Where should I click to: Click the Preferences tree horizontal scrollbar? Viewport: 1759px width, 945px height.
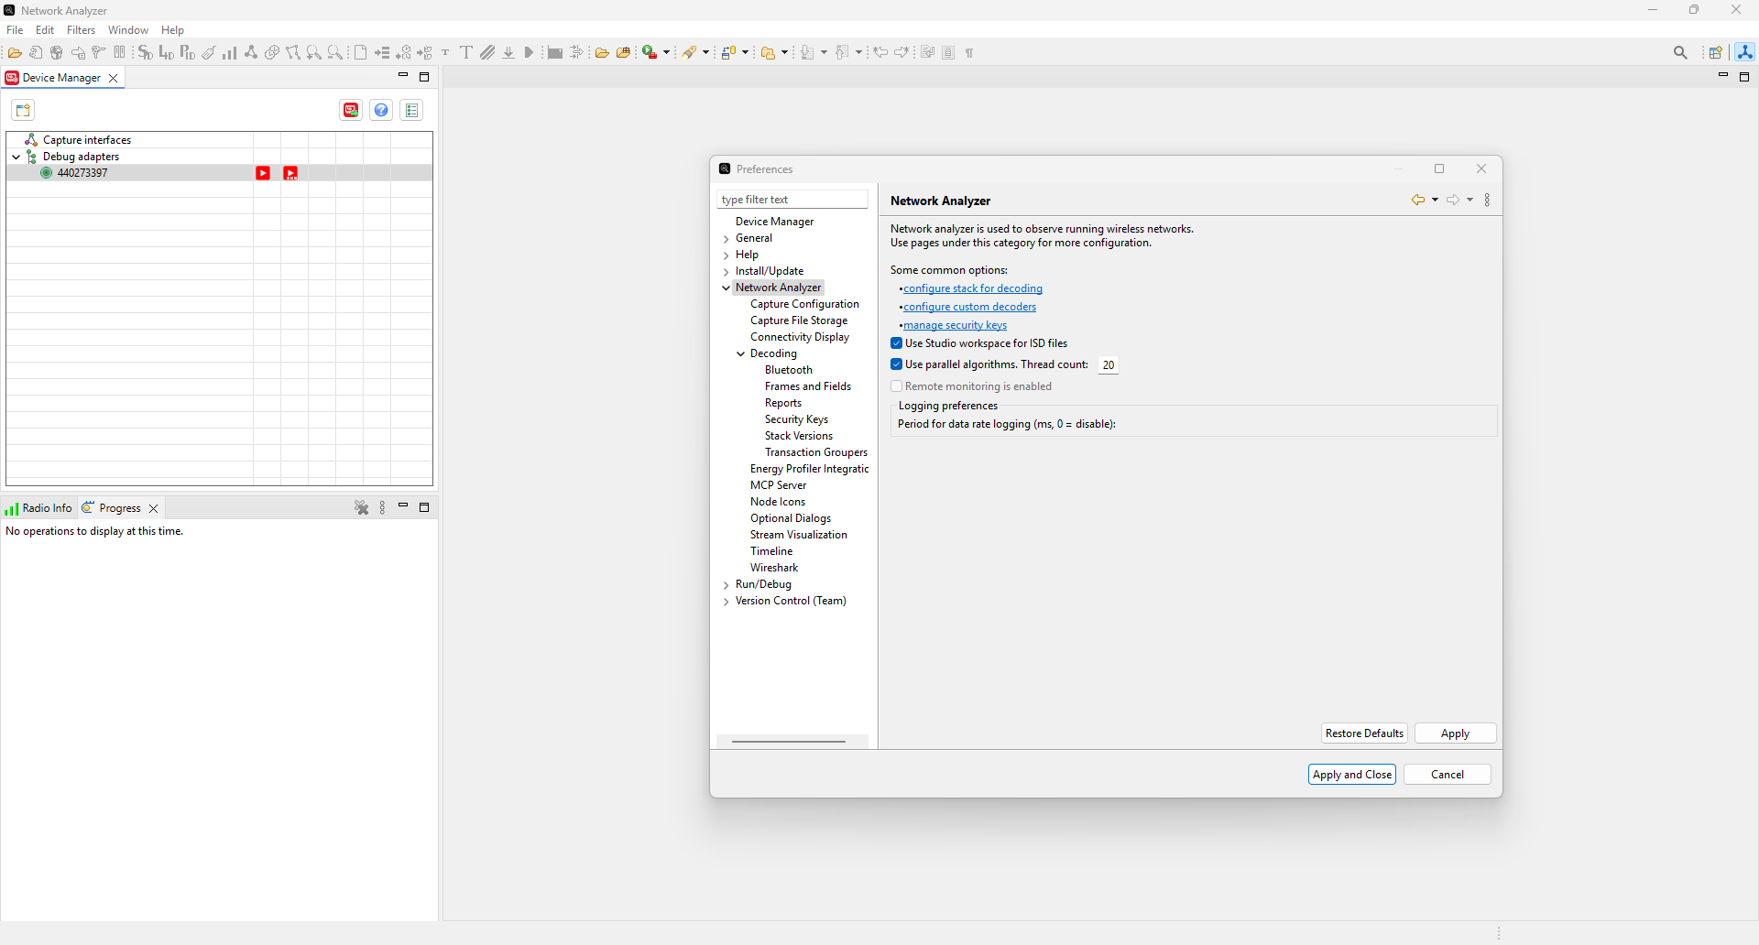789,742
